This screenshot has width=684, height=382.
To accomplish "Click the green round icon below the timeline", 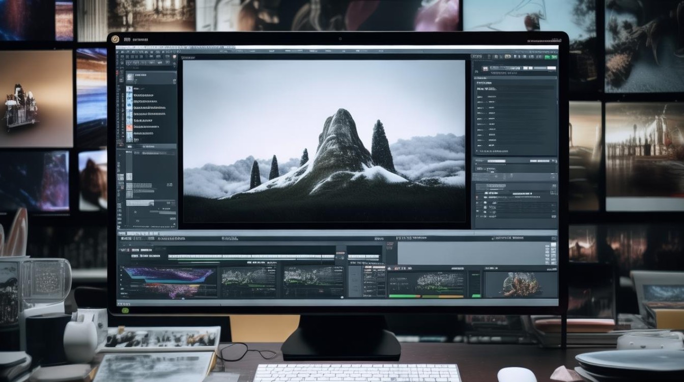I will coord(125,310).
